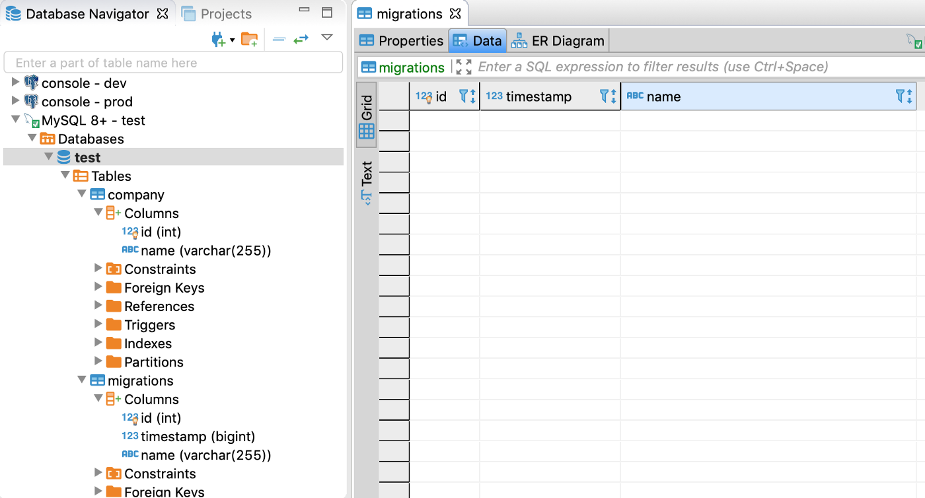The image size is (925, 498).
Task: Click the link with editor arrows icon
Action: [x=301, y=40]
